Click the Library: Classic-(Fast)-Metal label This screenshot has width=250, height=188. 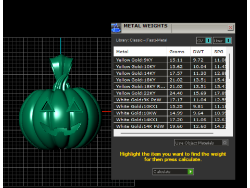point(142,40)
